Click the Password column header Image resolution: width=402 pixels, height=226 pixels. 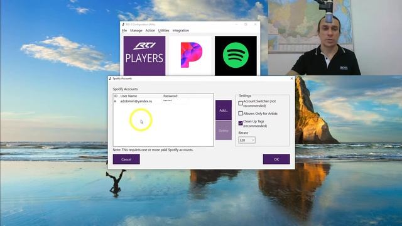coord(170,96)
